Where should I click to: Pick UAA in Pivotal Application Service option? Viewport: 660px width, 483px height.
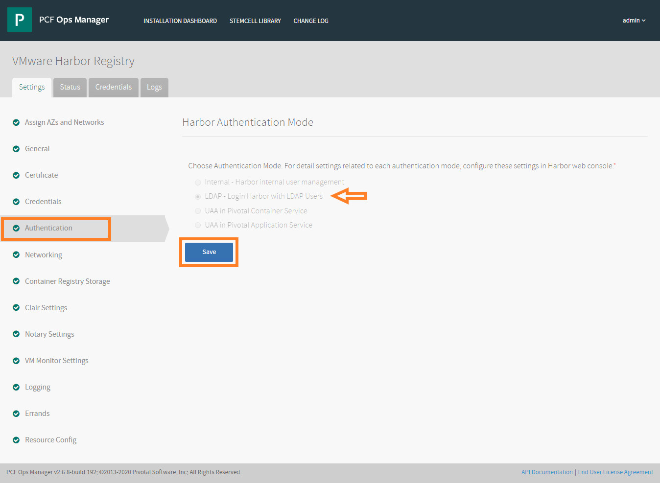pos(198,225)
